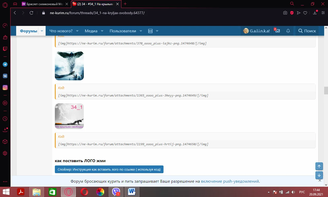Take a page snapshot with camera icon
Screen dimensions: 328x197
285,13
